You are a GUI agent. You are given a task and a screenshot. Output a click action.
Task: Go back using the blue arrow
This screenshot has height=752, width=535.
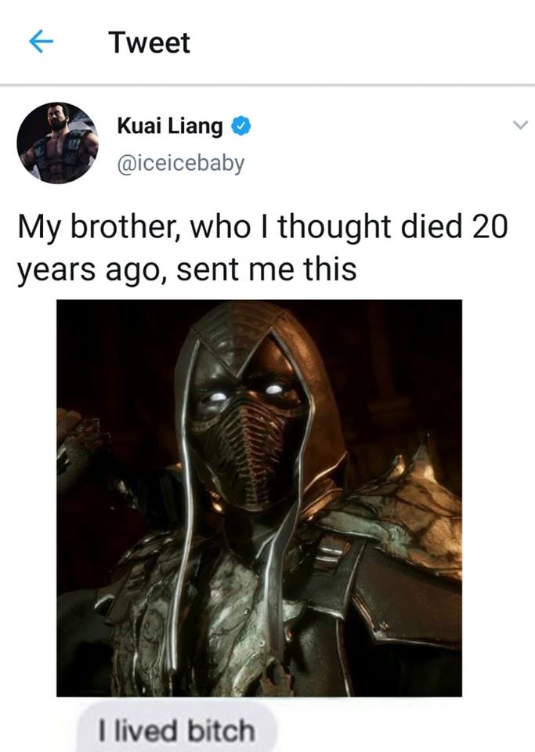click(x=41, y=42)
